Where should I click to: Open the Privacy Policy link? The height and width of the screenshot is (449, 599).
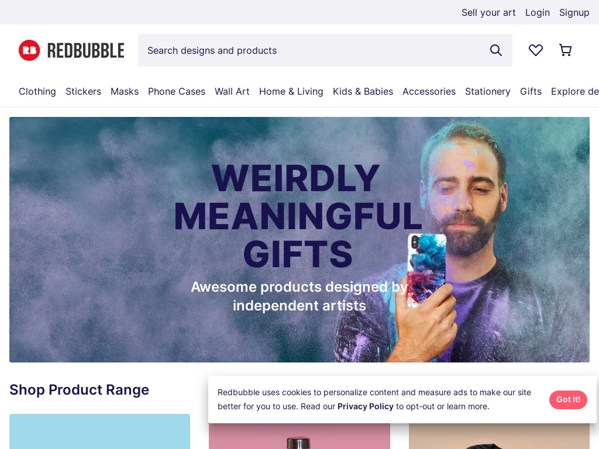(365, 407)
